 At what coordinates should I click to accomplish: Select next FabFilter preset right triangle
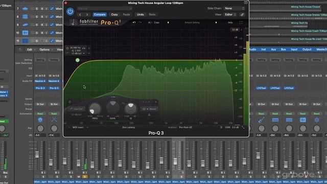coord(216,22)
